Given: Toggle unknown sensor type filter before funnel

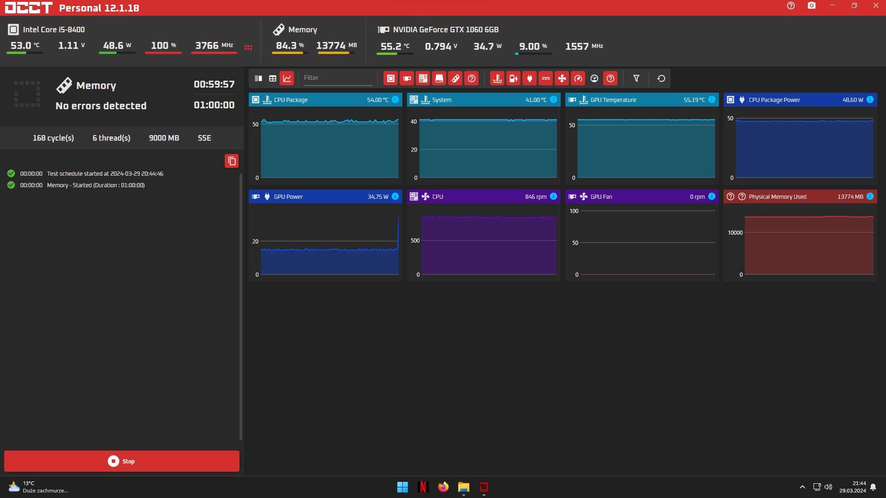Looking at the screenshot, I should [611, 78].
